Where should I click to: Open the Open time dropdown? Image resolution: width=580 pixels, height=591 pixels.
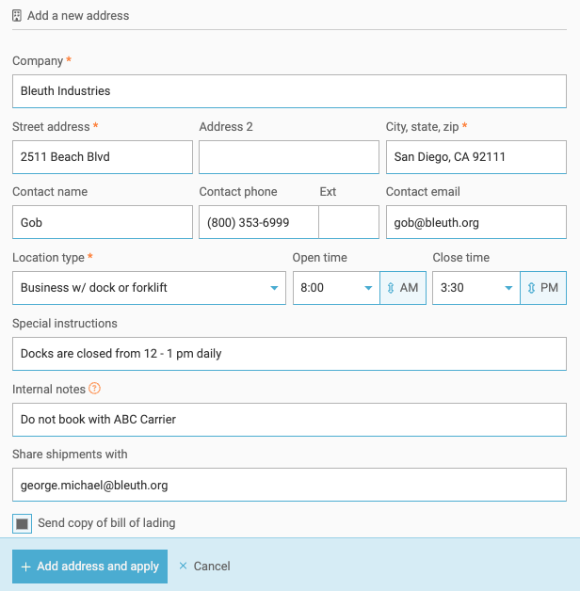336,288
